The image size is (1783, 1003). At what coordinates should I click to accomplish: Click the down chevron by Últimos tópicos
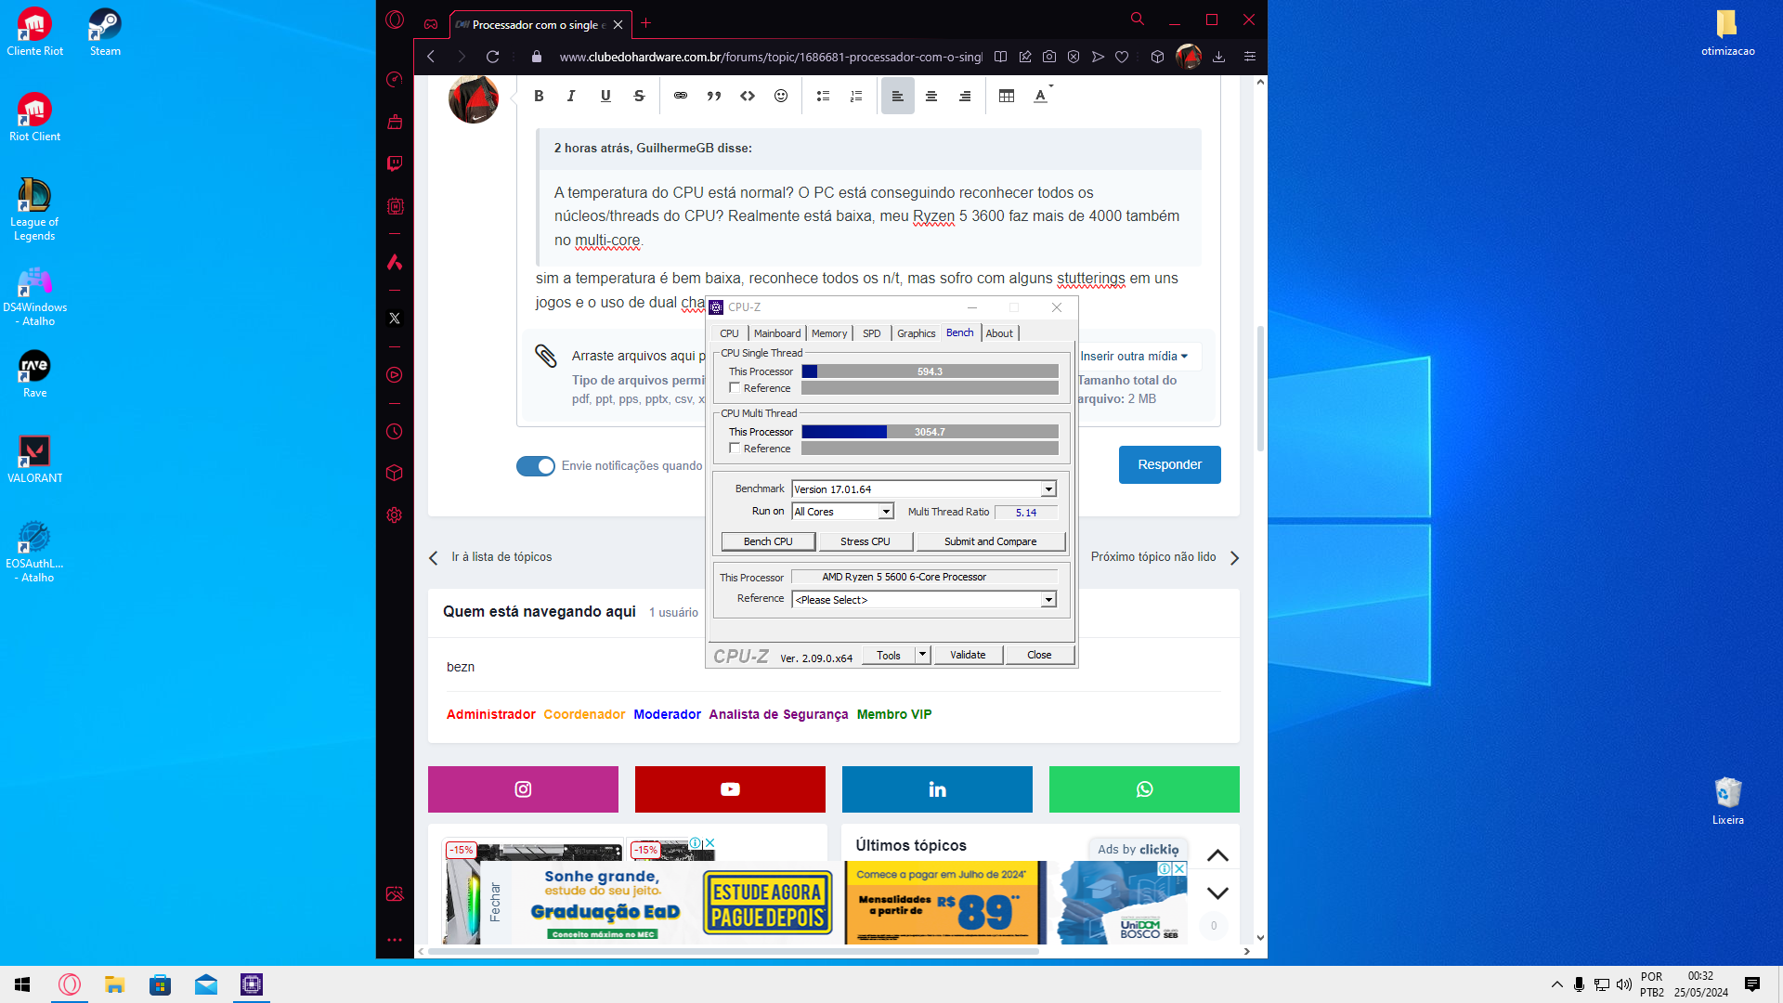pyautogui.click(x=1217, y=893)
